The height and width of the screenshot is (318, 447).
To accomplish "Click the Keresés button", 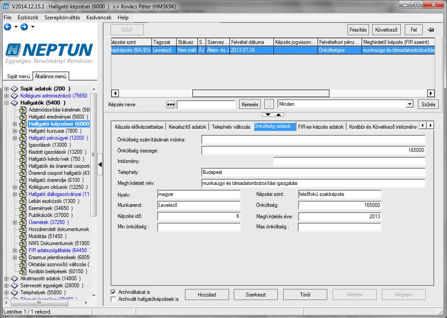I will point(250,105).
